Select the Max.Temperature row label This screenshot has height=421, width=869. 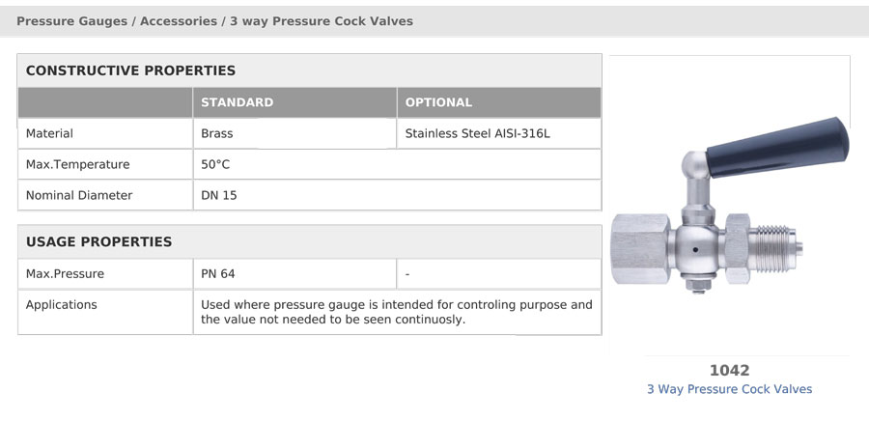[77, 164]
